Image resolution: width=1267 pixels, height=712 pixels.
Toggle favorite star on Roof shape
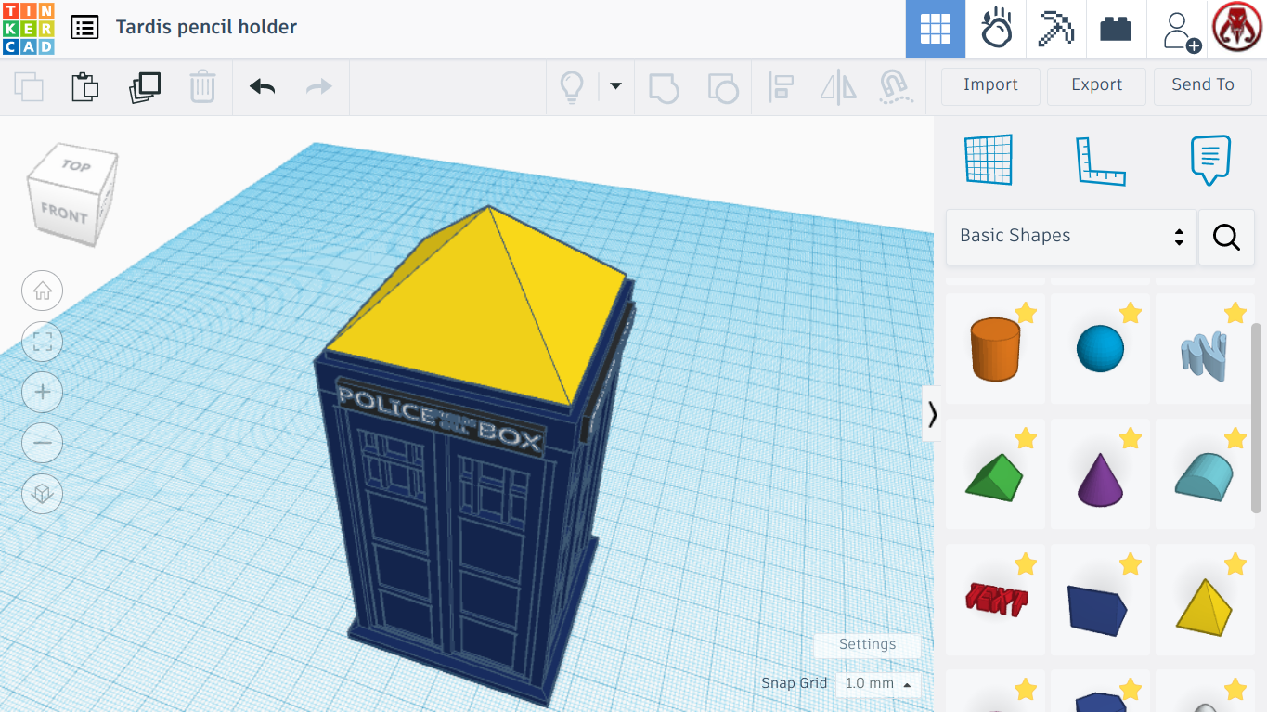(1026, 438)
